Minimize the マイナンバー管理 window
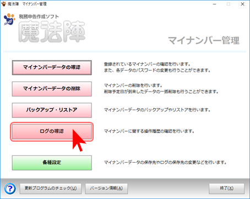 [214, 4]
